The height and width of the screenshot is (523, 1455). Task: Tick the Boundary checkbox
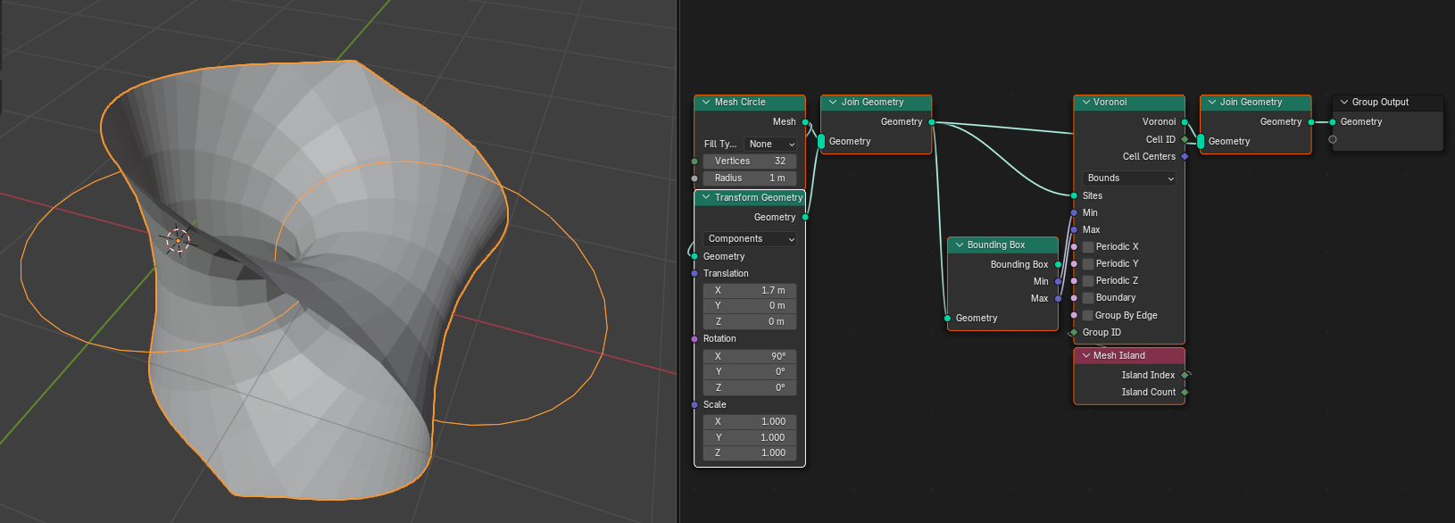tap(1088, 298)
